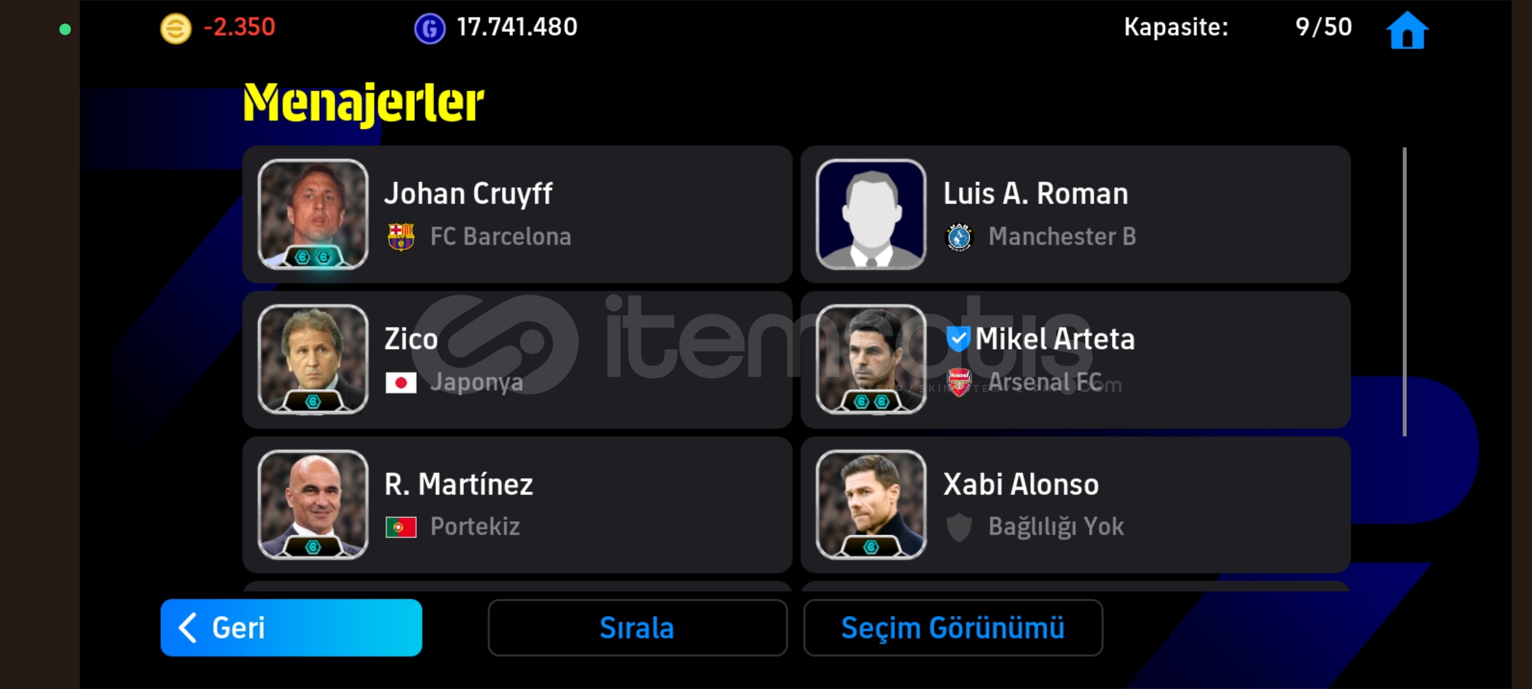
Task: Switch to Seçim Görünümü view
Action: pos(953,628)
